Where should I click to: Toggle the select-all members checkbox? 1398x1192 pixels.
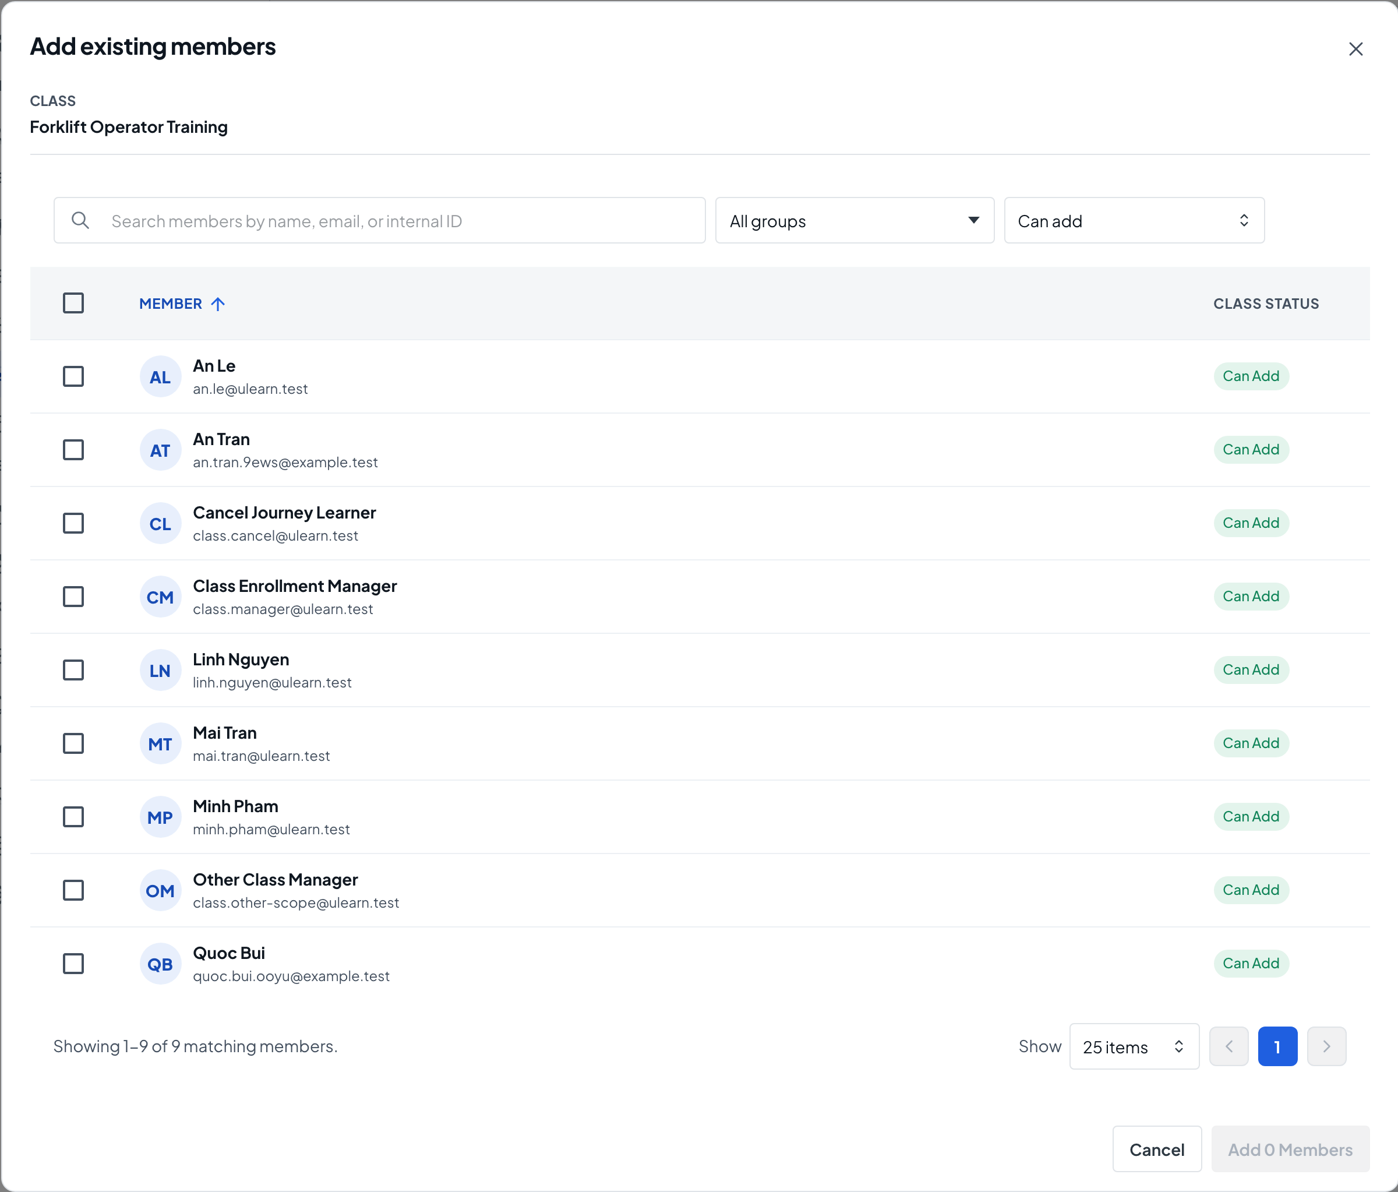[x=73, y=303]
